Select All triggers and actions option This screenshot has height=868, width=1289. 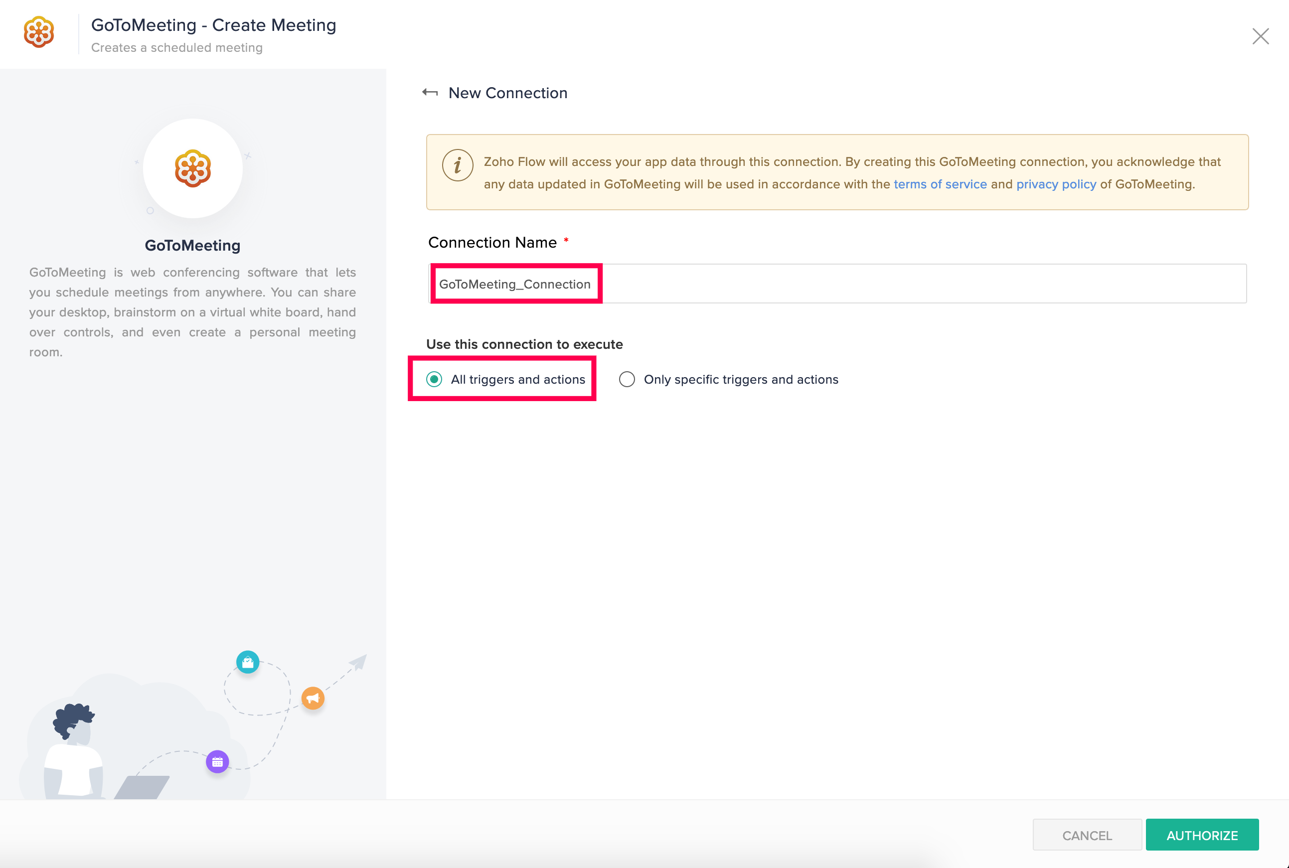coord(434,379)
